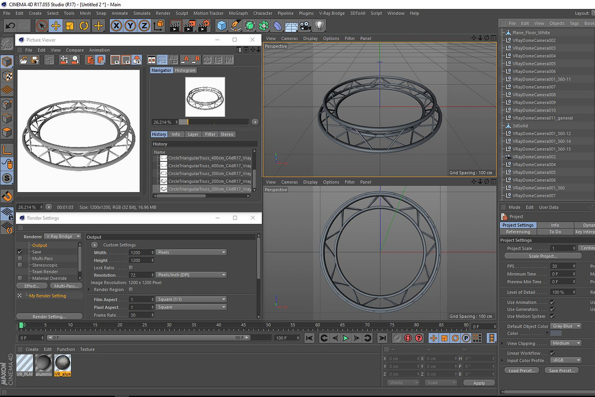
Task: Click the spline Pen tool icon
Action: (236, 25)
